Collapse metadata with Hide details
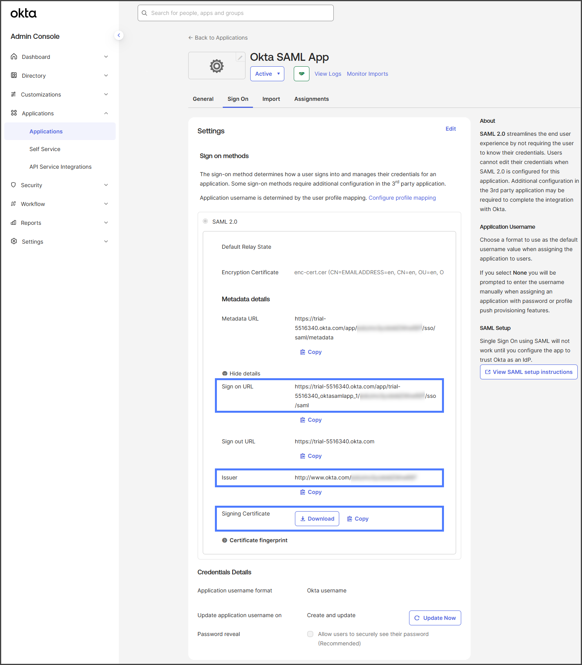Viewport: 582px width, 665px height. [x=241, y=373]
